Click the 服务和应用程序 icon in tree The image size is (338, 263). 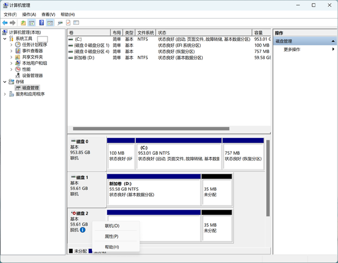(x=12, y=94)
